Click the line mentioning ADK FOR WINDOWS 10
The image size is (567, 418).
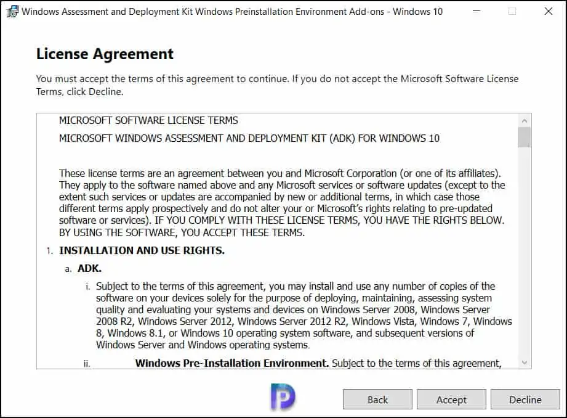(x=249, y=138)
